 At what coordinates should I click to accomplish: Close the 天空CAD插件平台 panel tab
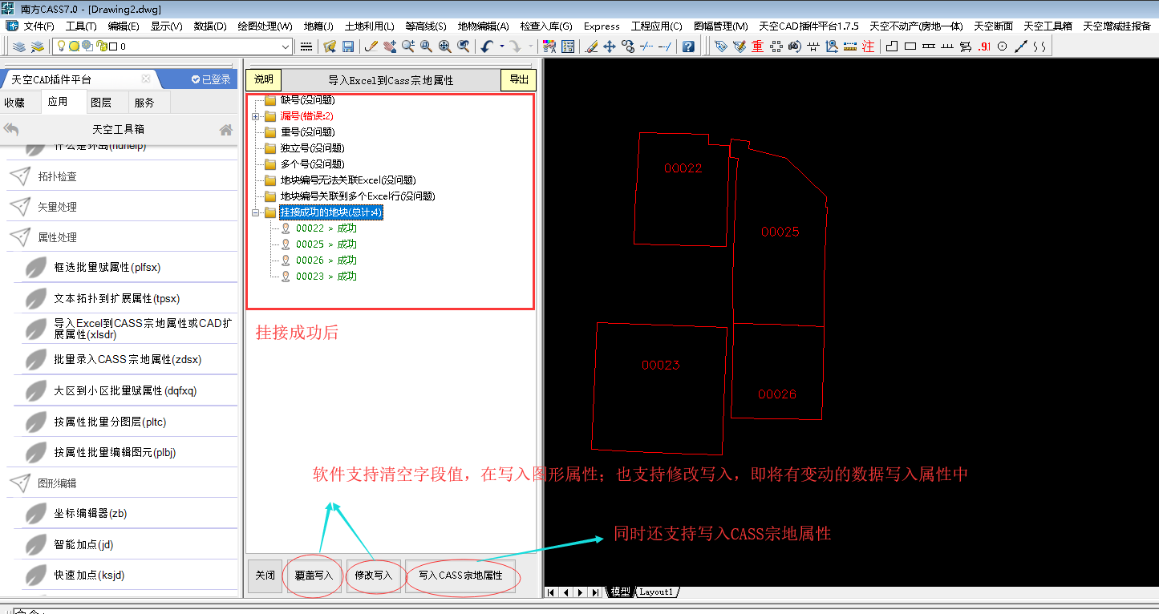146,79
